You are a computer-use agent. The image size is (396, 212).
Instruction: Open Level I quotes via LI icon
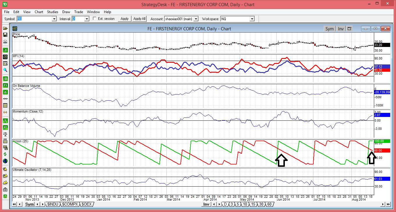[5, 50]
